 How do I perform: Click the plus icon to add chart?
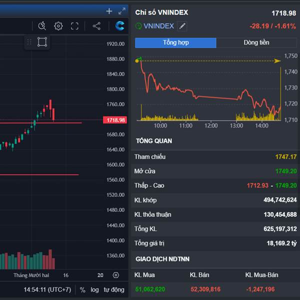pos(109,11)
